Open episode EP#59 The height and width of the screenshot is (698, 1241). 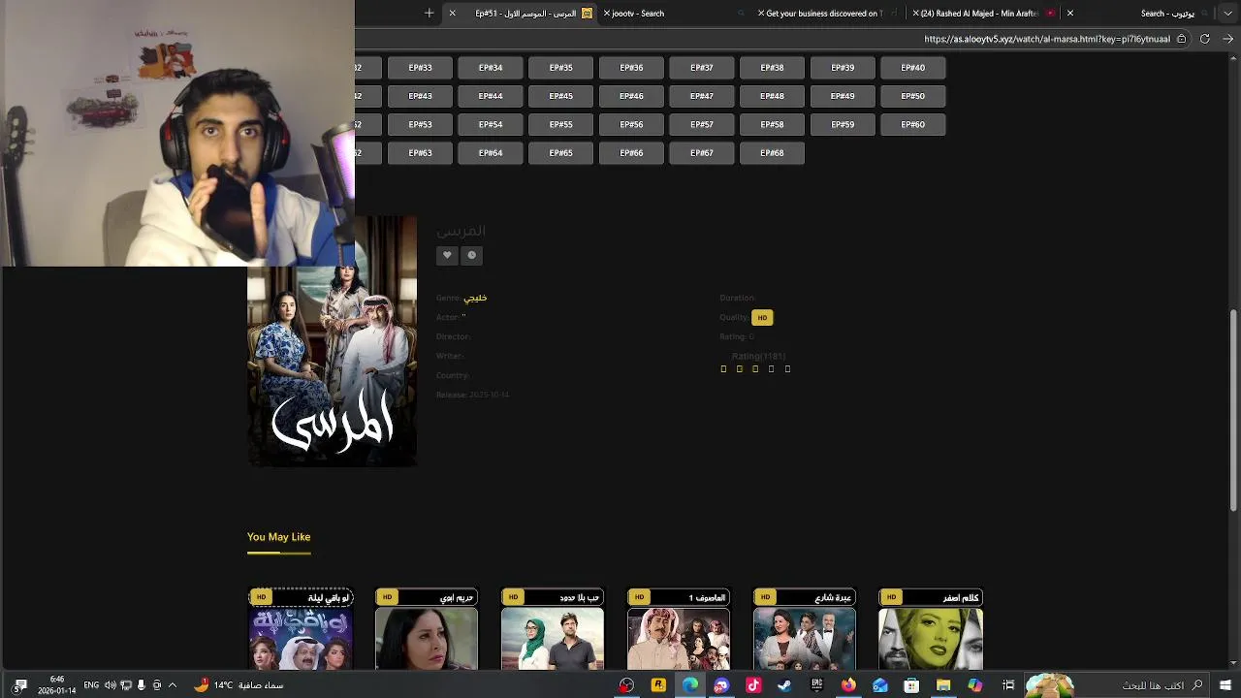[x=843, y=124]
